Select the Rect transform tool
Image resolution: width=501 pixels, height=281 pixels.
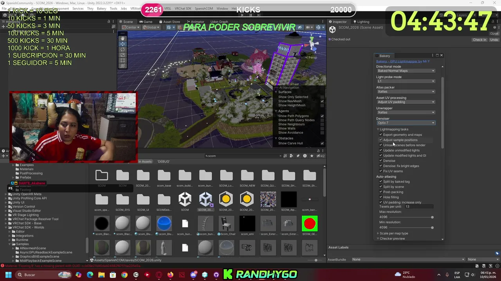pyautogui.click(x=123, y=60)
